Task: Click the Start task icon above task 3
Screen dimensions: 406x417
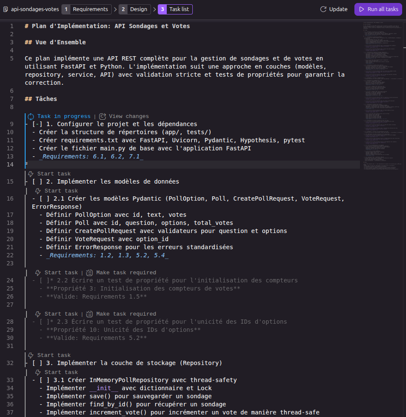Action: [30, 355]
